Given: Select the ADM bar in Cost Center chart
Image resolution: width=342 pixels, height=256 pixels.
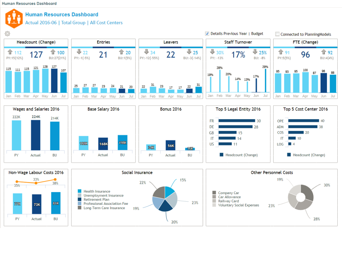Looking at the screenshot, I should tap(303, 127).
